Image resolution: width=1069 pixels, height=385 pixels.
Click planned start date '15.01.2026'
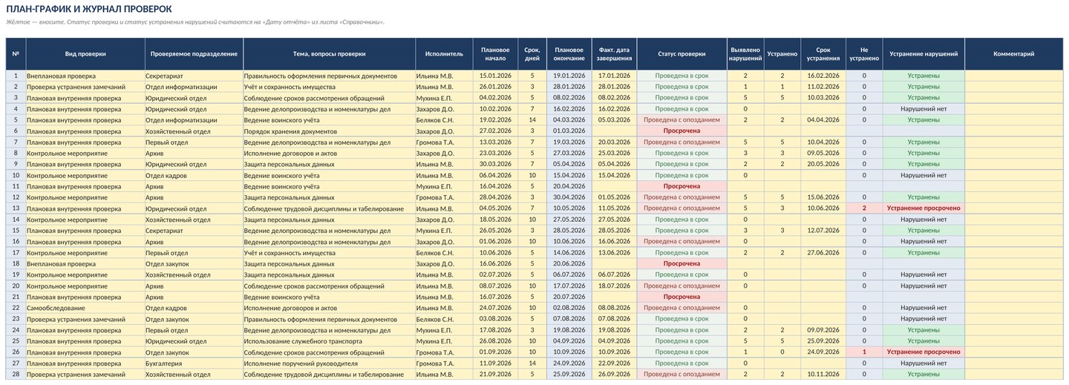click(x=495, y=76)
